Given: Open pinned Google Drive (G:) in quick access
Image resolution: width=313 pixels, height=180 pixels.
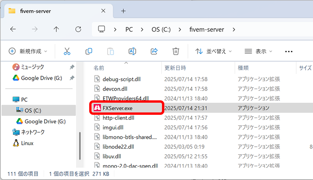Looking at the screenshot, I should coord(41,78).
